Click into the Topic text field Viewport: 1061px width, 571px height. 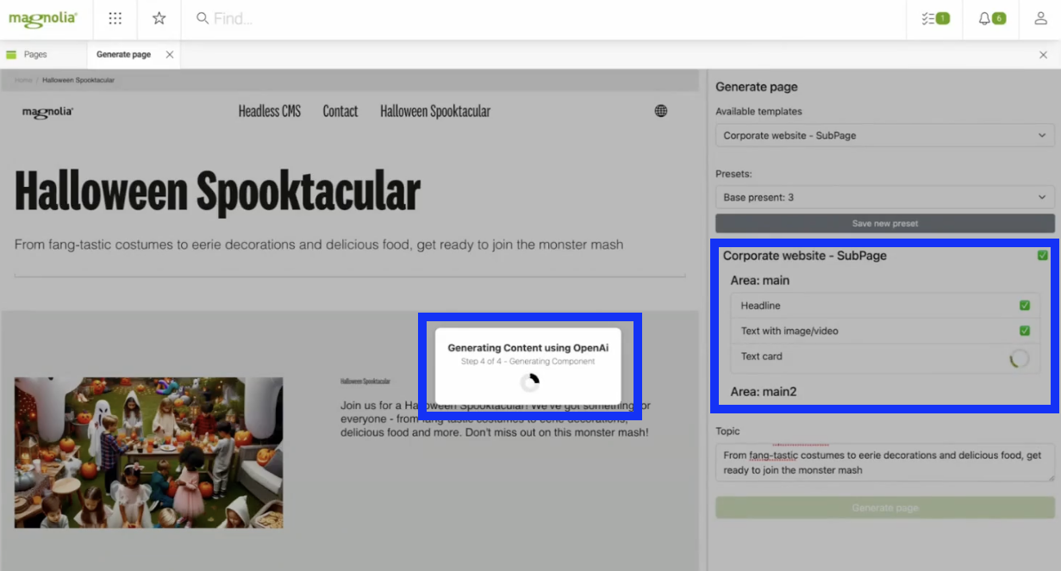[x=884, y=462]
